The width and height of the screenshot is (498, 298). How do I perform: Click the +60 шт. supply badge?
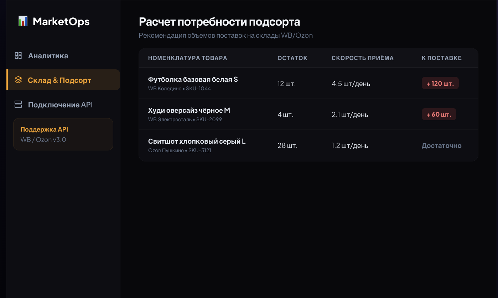tap(439, 114)
